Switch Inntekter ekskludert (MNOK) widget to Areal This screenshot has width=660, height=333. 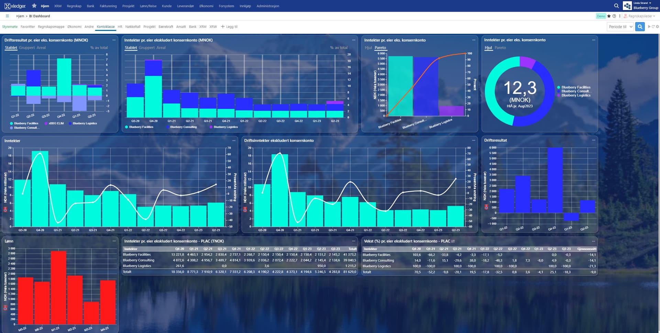click(161, 48)
